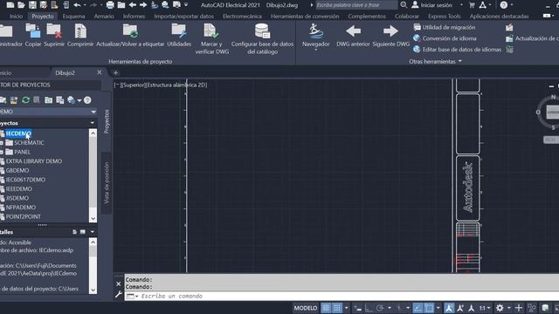The width and height of the screenshot is (559, 314).
Task: Add a new drawing tab with plus button
Action: [115, 72]
